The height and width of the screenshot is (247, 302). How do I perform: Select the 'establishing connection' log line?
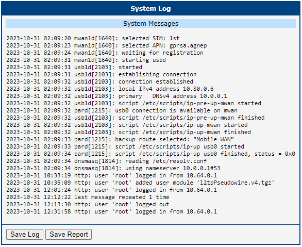(x=102, y=75)
